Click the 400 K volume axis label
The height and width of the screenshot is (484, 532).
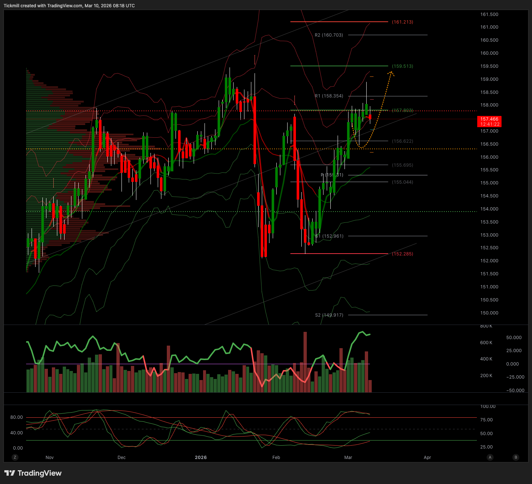tap(486, 359)
